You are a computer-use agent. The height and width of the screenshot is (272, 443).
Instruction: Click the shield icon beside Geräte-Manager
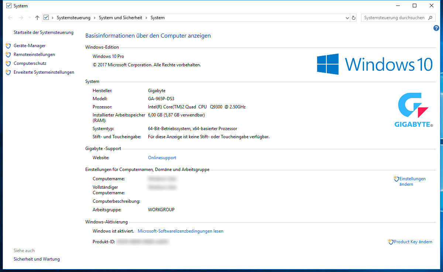point(8,46)
